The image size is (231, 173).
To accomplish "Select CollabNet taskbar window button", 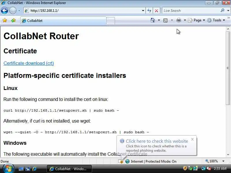I will 69,169.
